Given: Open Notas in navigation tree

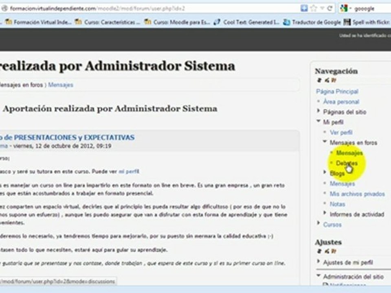Looking at the screenshot, I should point(337,204).
